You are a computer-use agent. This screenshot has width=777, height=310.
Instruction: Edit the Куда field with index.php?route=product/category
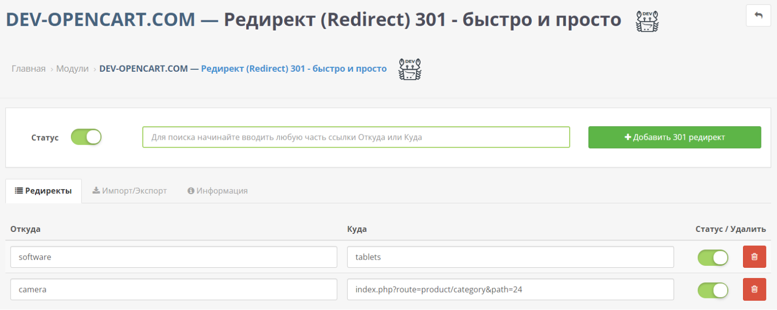click(x=510, y=290)
